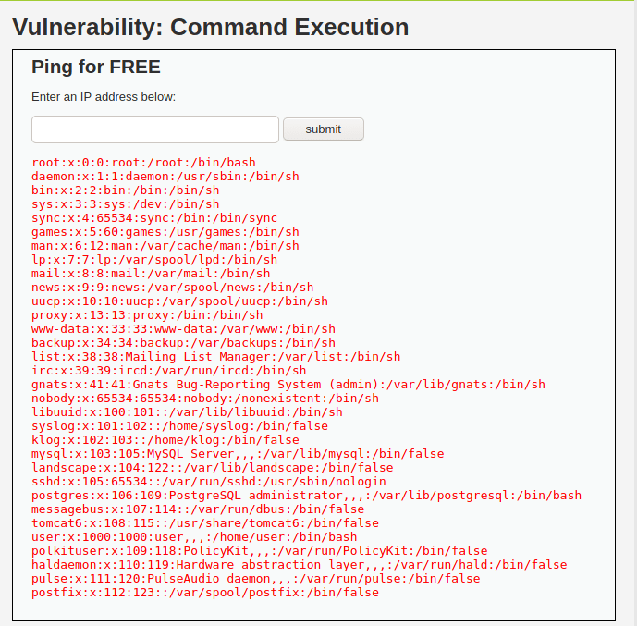Click the 'Enter an IP address below:' label
637x626 pixels.
(x=104, y=96)
